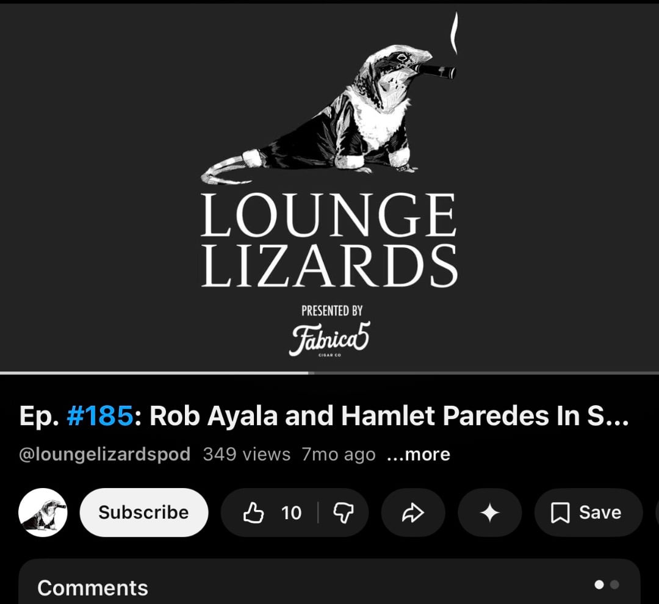The image size is (659, 604).
Task: Tap the 349 views text
Action: click(x=247, y=455)
